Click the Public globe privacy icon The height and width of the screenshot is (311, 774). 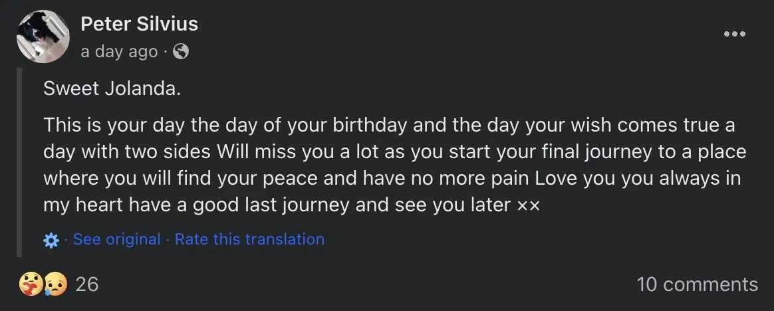[181, 51]
